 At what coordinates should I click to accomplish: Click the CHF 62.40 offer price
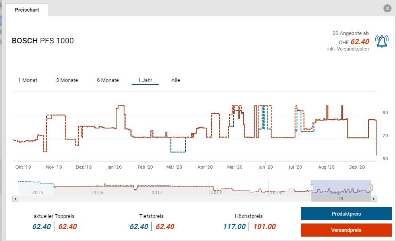pyautogui.click(x=359, y=42)
